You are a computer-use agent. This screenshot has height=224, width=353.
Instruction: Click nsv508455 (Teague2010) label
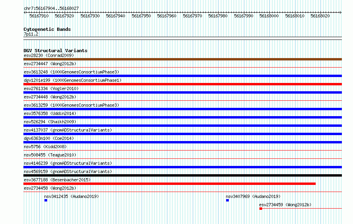click(x=50, y=155)
